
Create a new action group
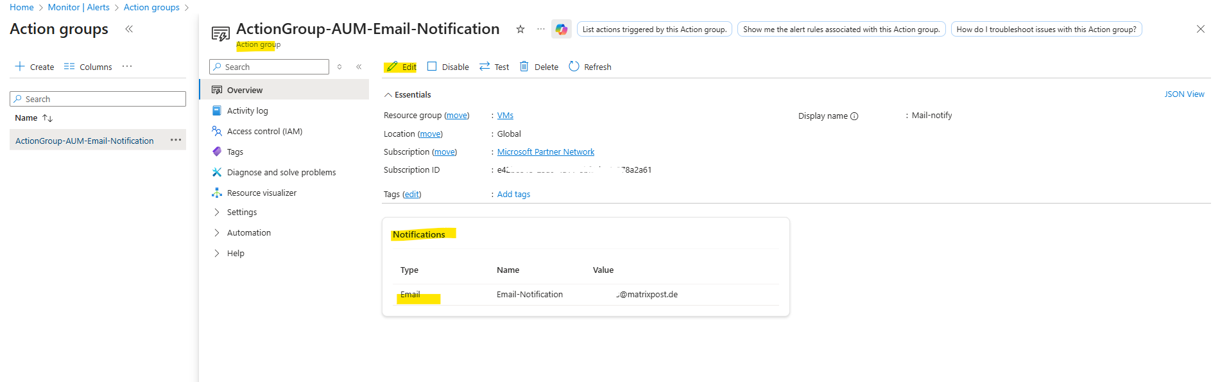tap(35, 67)
